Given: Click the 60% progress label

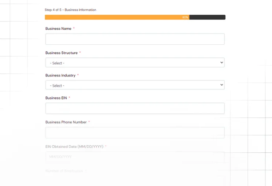Looking at the screenshot, I should 185,17.
